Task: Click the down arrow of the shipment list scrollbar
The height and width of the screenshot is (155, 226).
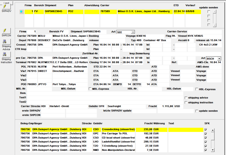Action: click(x=215, y=25)
